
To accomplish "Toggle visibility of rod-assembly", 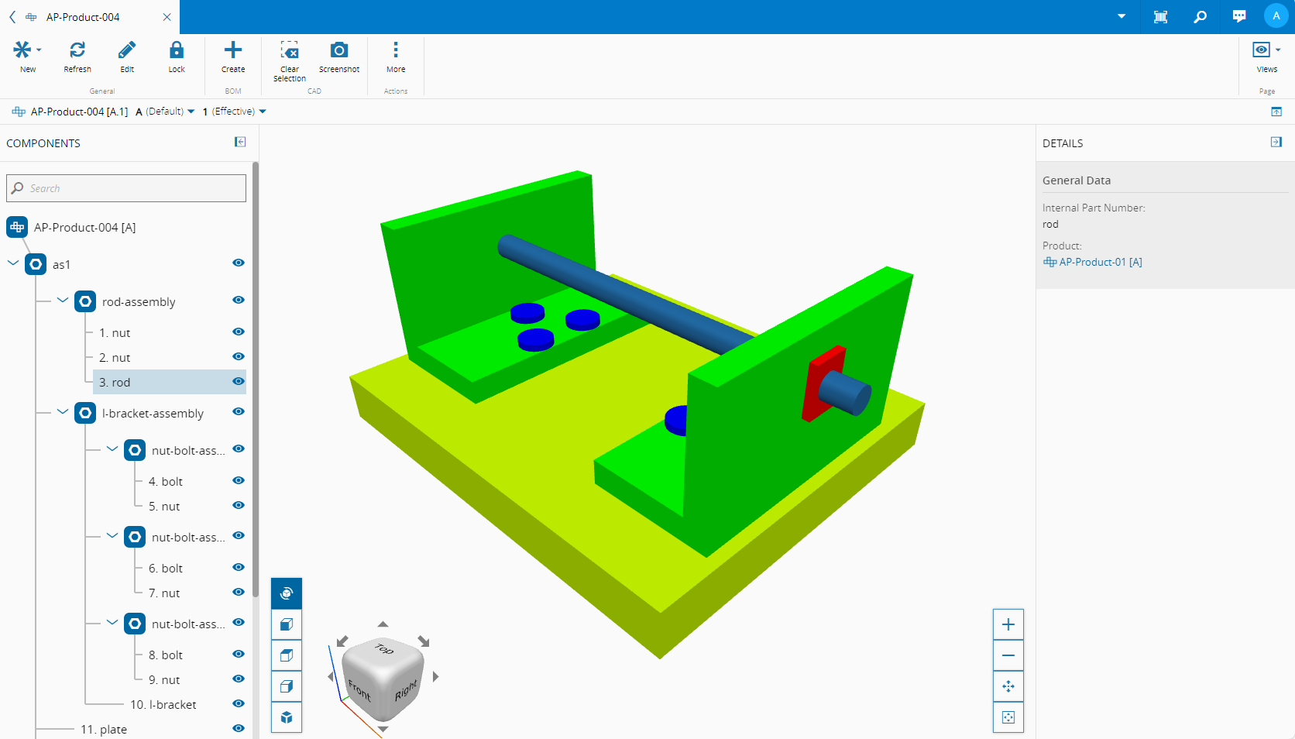I will [239, 300].
